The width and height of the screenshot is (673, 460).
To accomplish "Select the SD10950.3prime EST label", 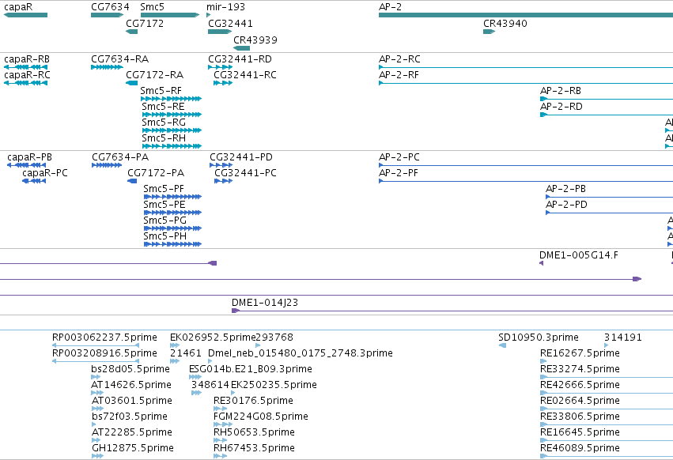I will coord(539,337).
